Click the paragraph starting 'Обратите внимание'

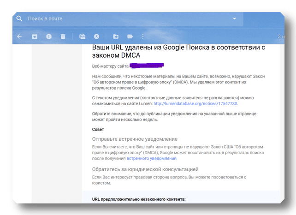174,117
